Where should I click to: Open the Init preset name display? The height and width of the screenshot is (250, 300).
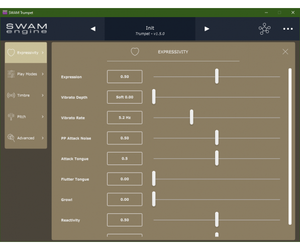click(150, 29)
